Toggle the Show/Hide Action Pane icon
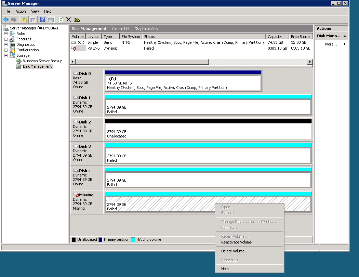Image resolution: width=359 pixels, height=277 pixels. [x=51, y=20]
